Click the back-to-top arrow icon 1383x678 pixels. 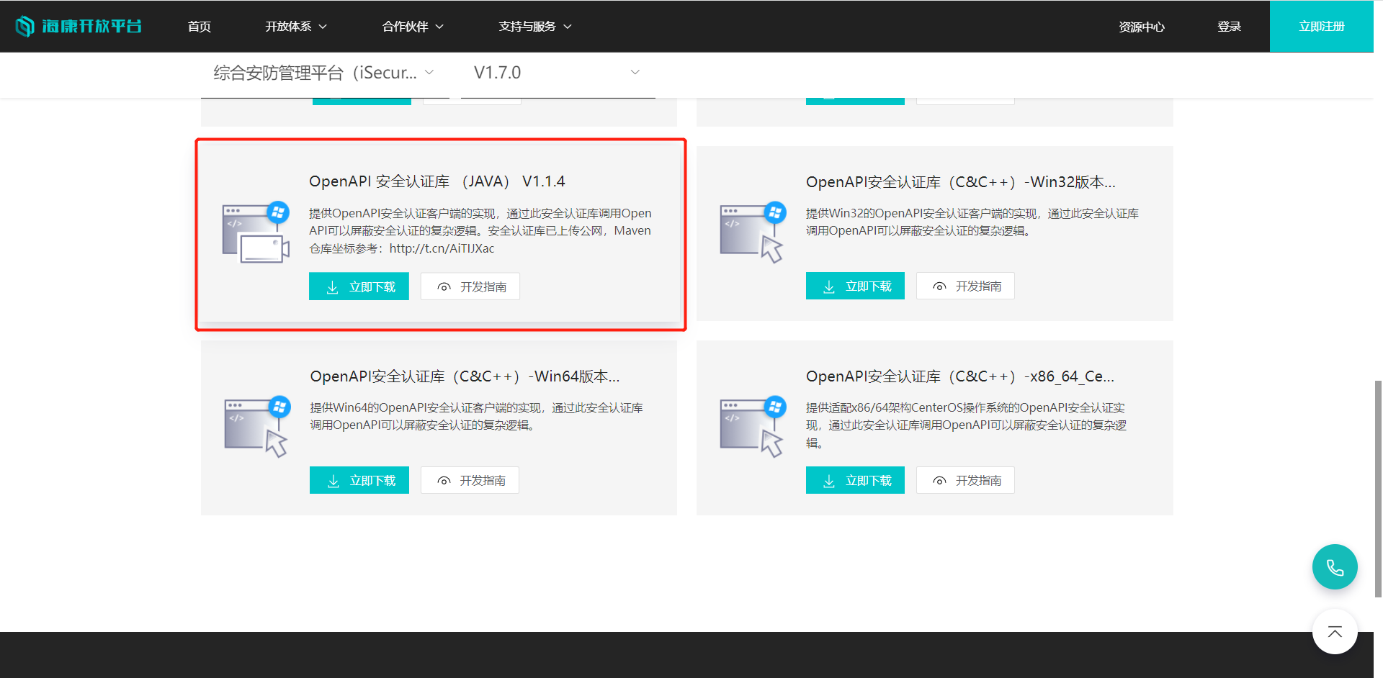(x=1334, y=632)
